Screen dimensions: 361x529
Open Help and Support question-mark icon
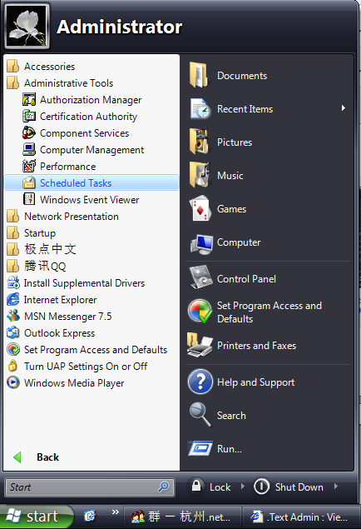point(200,382)
